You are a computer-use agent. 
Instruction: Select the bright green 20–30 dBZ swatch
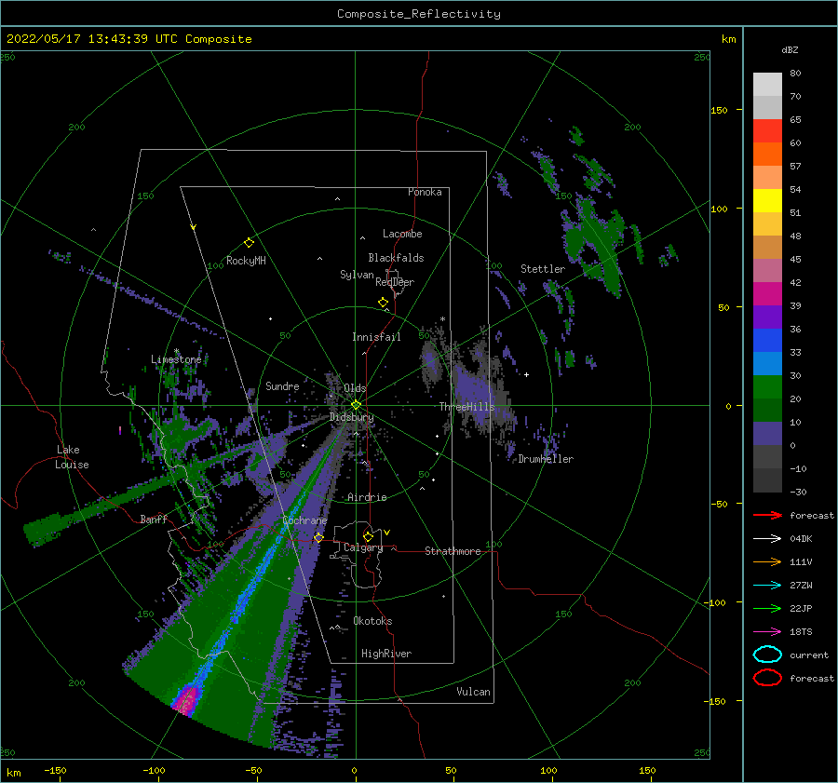point(767,387)
